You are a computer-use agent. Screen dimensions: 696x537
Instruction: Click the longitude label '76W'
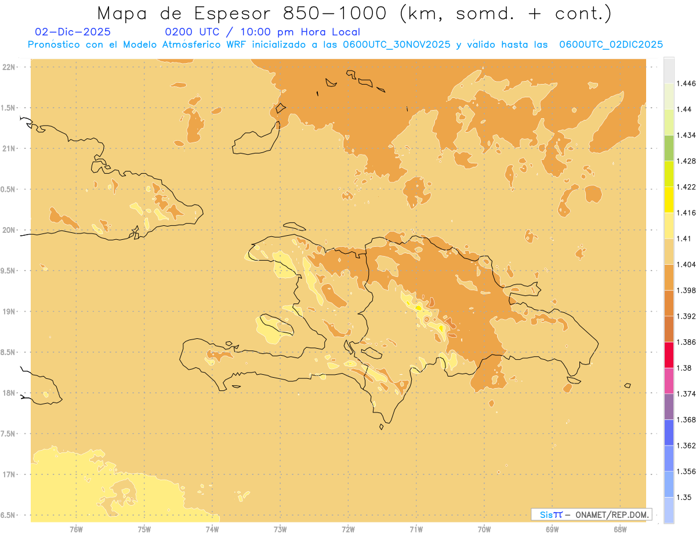pos(76,529)
